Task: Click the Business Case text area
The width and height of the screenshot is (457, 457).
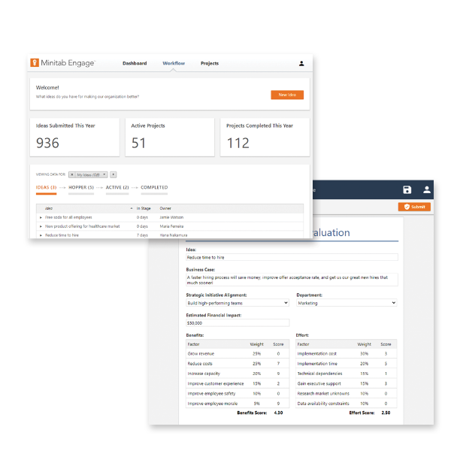Action: (x=292, y=280)
